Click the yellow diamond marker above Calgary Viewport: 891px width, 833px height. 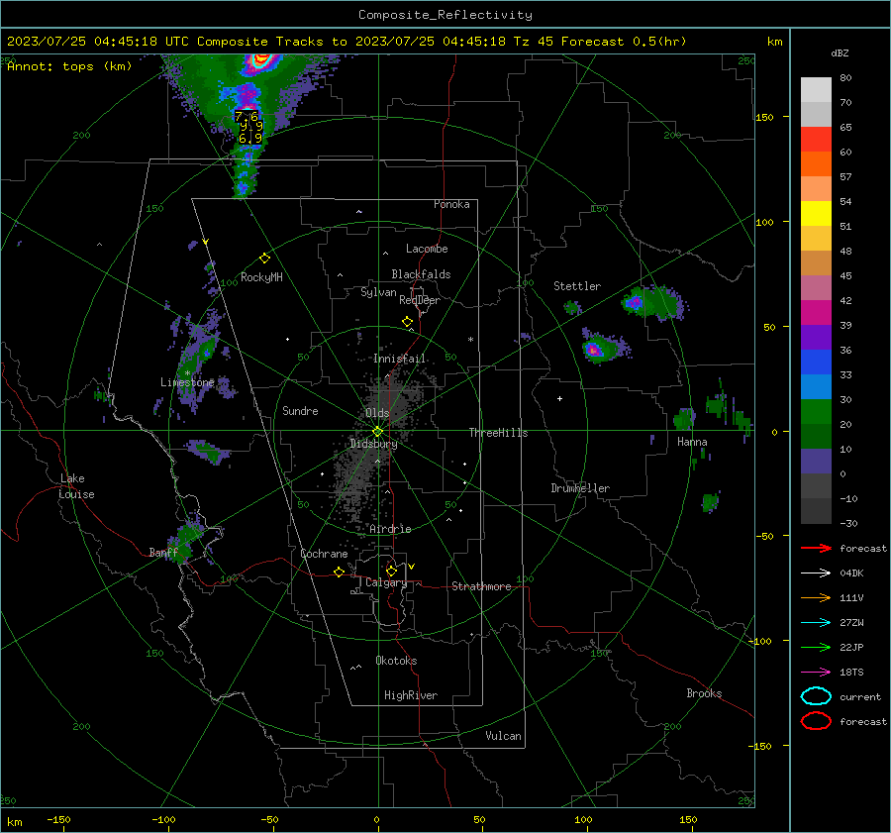(391, 571)
